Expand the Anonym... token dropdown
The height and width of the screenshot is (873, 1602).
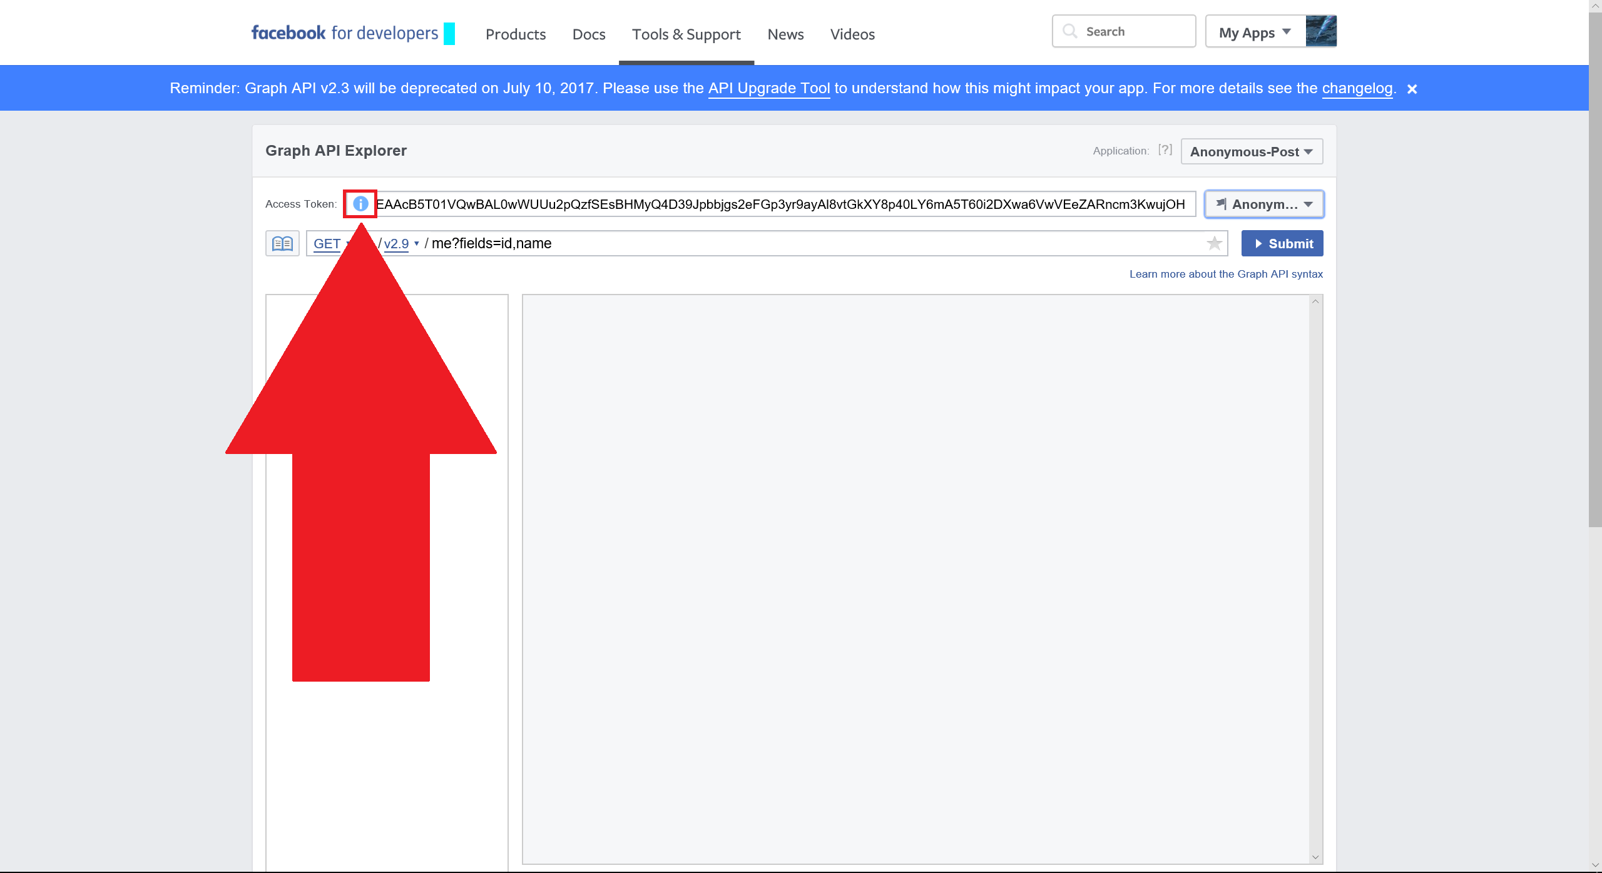click(x=1264, y=204)
